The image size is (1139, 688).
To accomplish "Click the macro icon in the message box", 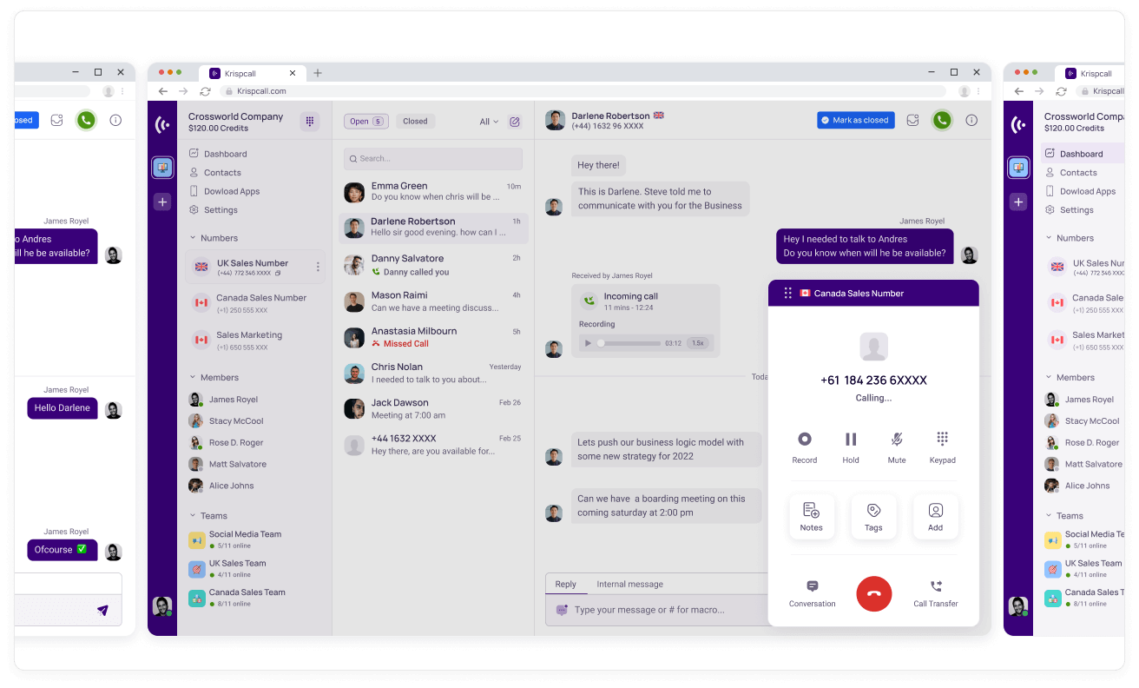I will click(562, 610).
